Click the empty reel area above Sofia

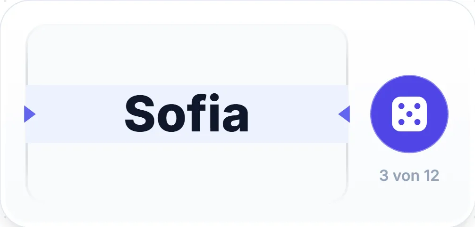pos(187,55)
